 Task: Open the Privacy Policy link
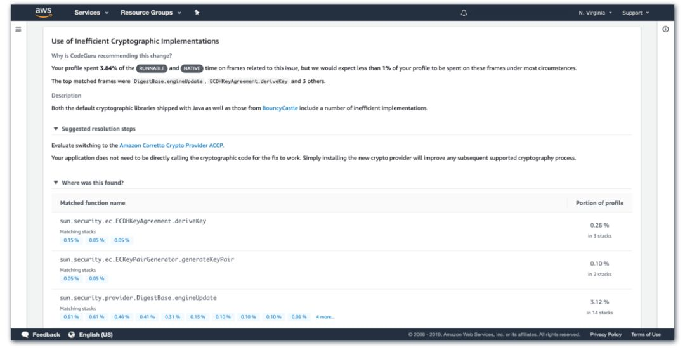pos(606,334)
